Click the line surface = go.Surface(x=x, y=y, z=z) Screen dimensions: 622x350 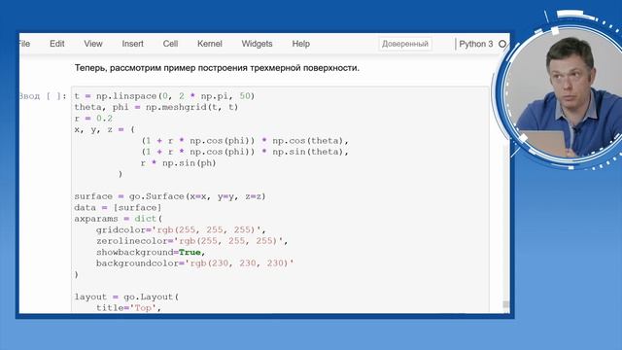click(170, 196)
